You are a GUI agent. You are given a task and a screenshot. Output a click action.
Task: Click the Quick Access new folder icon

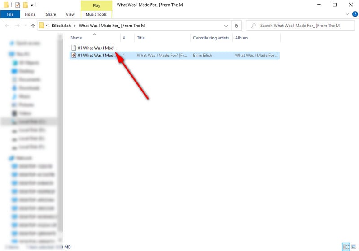(x=26, y=4)
